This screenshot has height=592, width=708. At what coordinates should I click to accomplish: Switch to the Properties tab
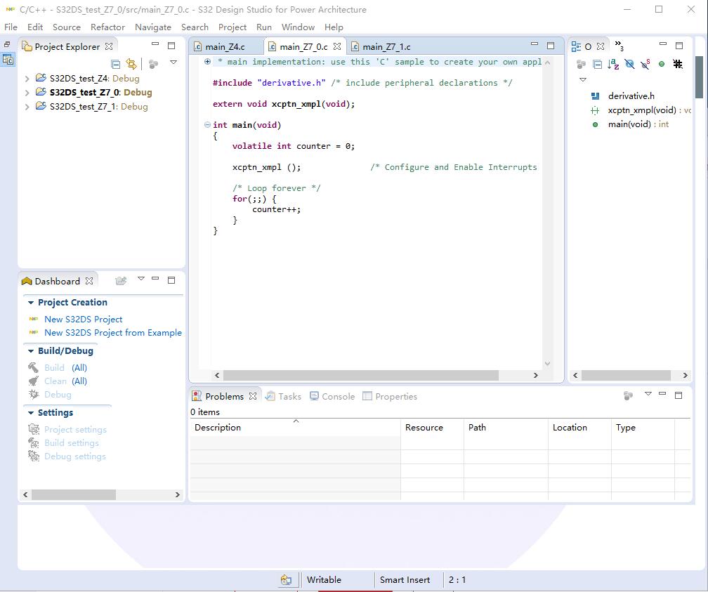(x=390, y=397)
